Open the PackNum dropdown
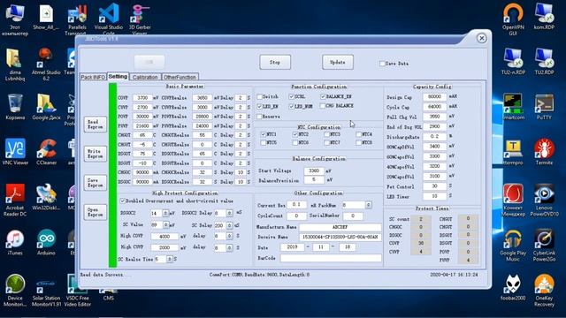The image size is (566, 318). 368,205
